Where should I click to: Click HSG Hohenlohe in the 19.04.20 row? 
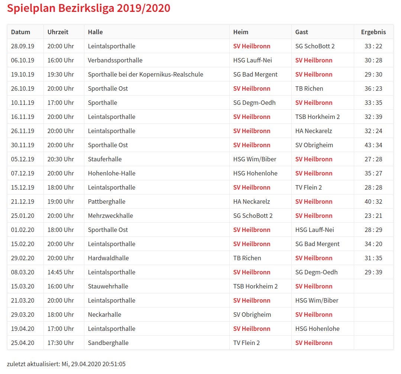tap(317, 329)
